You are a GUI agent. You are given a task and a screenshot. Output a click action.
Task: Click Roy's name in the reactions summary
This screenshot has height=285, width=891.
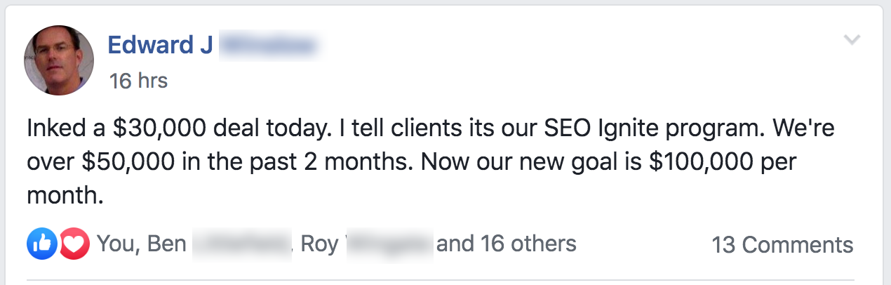point(319,244)
